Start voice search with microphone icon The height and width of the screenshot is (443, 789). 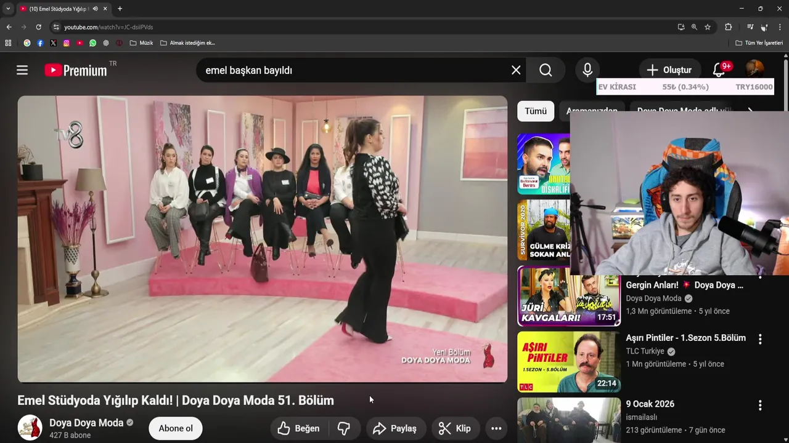tap(587, 70)
